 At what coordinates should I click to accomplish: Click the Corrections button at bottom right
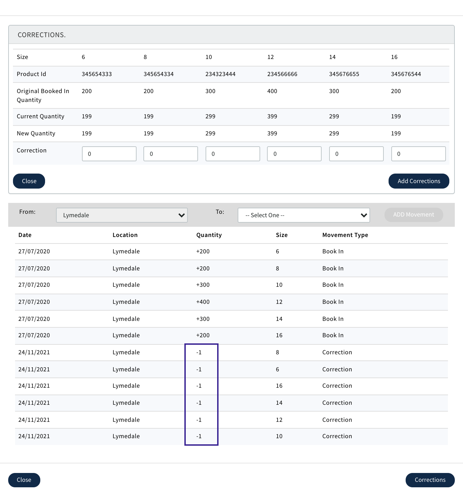pos(430,480)
